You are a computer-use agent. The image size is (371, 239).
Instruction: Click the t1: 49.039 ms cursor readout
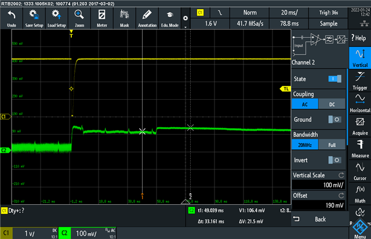[210, 211]
